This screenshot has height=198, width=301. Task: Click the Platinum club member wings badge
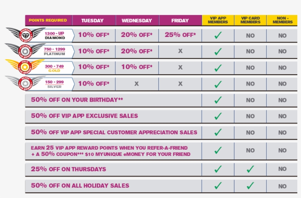coord(25,51)
